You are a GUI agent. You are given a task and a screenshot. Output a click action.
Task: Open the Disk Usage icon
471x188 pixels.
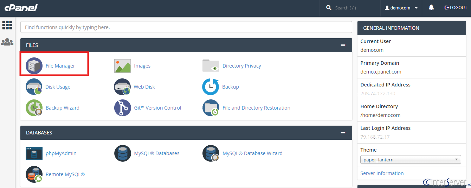pyautogui.click(x=34, y=87)
